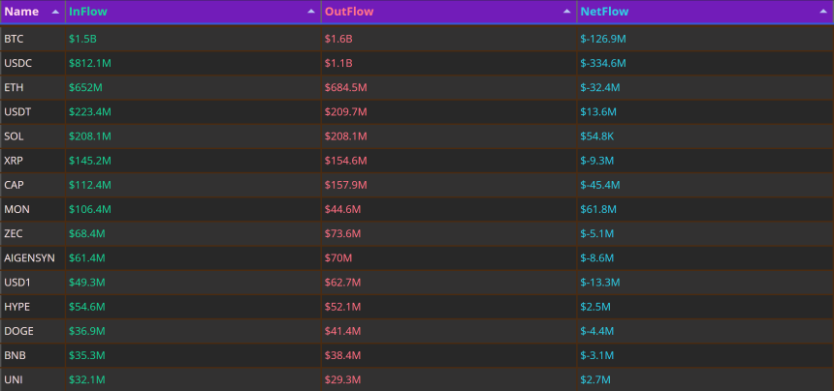The width and height of the screenshot is (834, 391).
Task: Click AIGENSYN netflow $-8.6M
Action: [x=597, y=258]
